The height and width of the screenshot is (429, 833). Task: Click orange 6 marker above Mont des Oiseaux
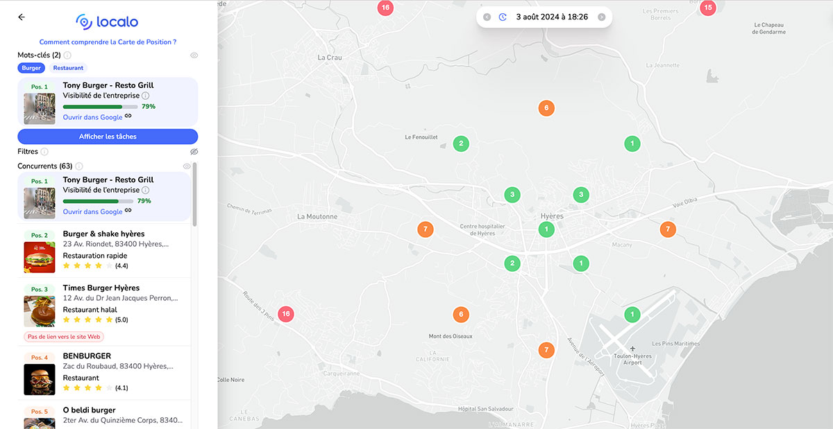pyautogui.click(x=460, y=315)
